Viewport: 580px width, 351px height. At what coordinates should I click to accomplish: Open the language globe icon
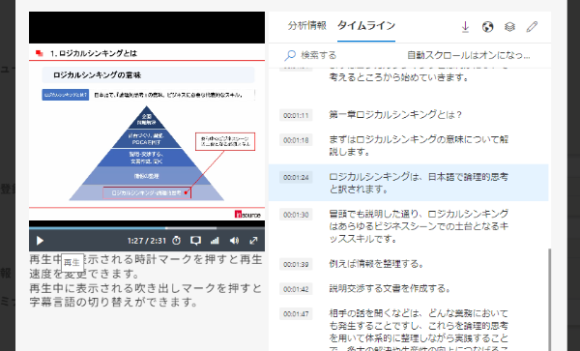487,27
